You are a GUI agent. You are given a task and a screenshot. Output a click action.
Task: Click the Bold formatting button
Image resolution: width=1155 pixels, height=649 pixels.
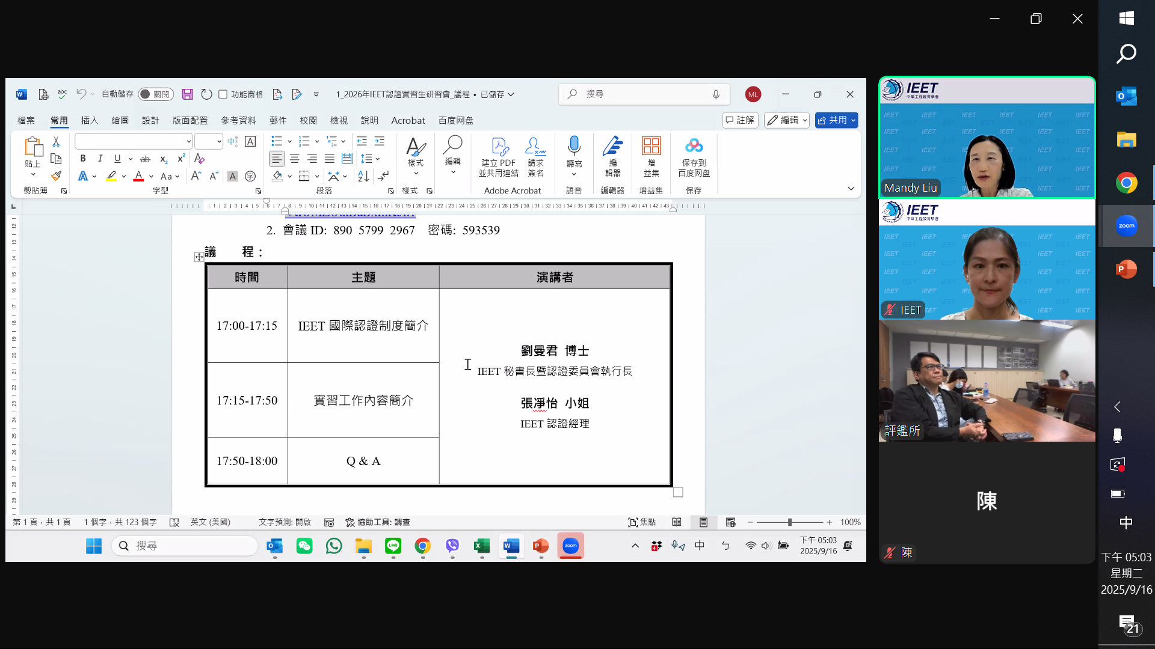pyautogui.click(x=83, y=159)
